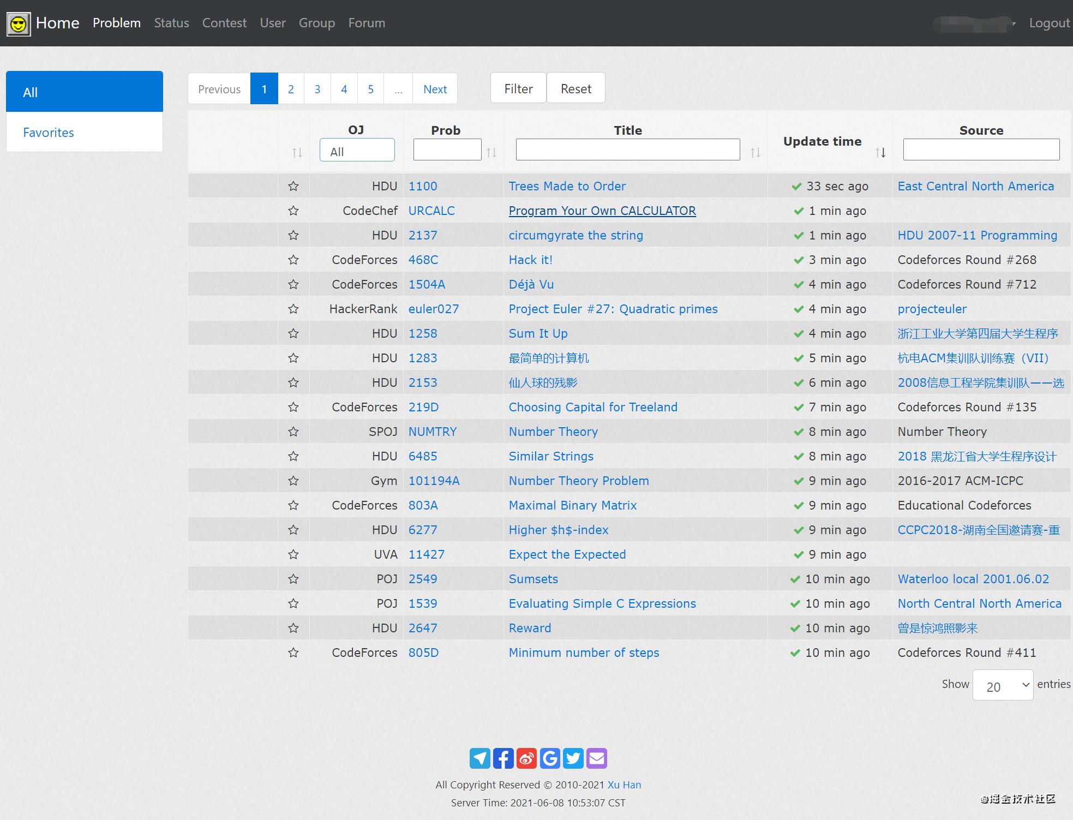Click Logout link
Viewport: 1073px width, 820px height.
coord(1050,23)
